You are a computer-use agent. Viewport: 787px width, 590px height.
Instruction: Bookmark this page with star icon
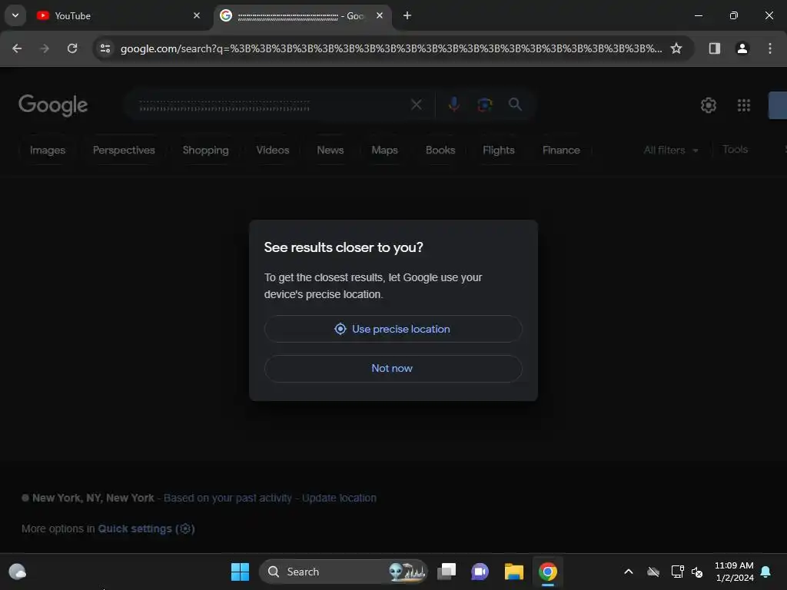[x=676, y=48]
